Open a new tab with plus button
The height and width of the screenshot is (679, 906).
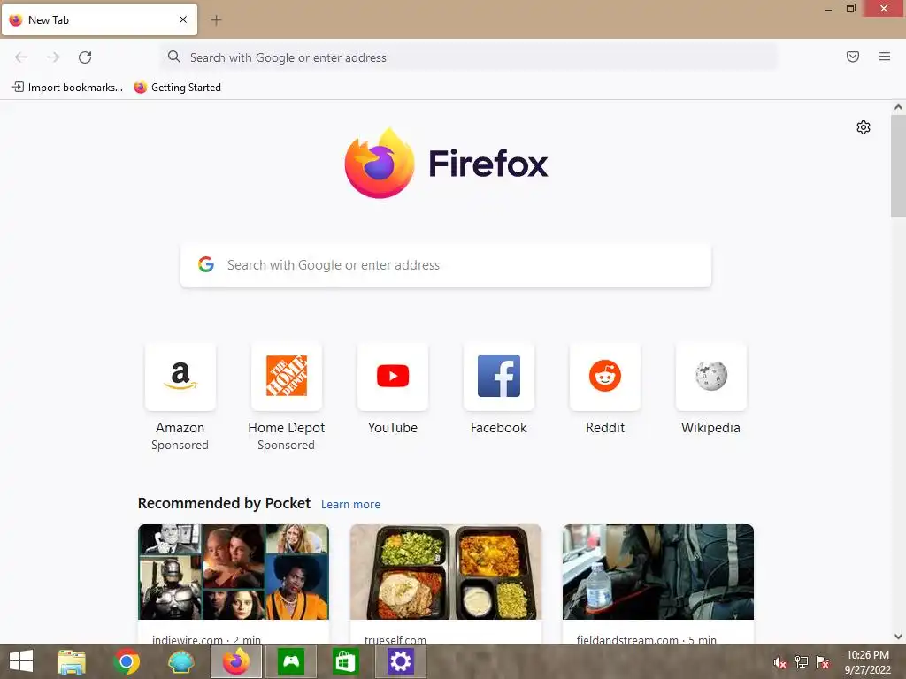pos(216,20)
